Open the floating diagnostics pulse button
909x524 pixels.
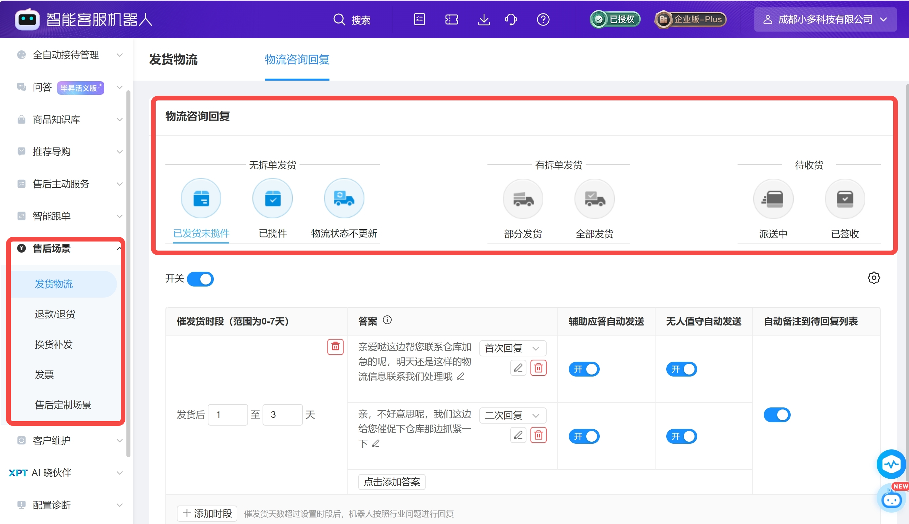(892, 464)
